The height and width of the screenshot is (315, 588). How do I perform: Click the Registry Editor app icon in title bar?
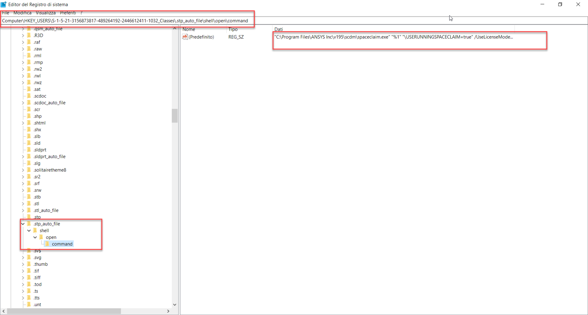click(3, 4)
